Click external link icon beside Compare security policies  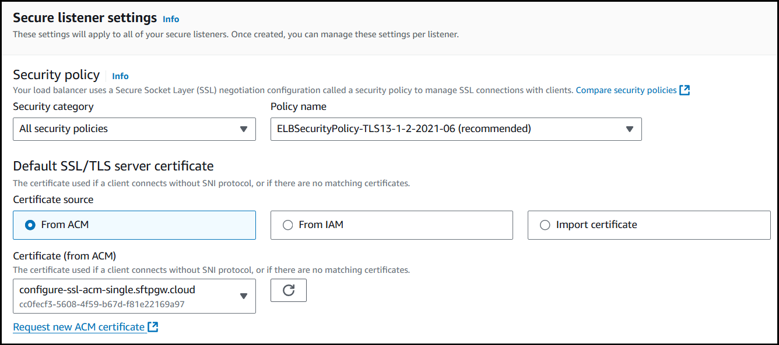(685, 90)
